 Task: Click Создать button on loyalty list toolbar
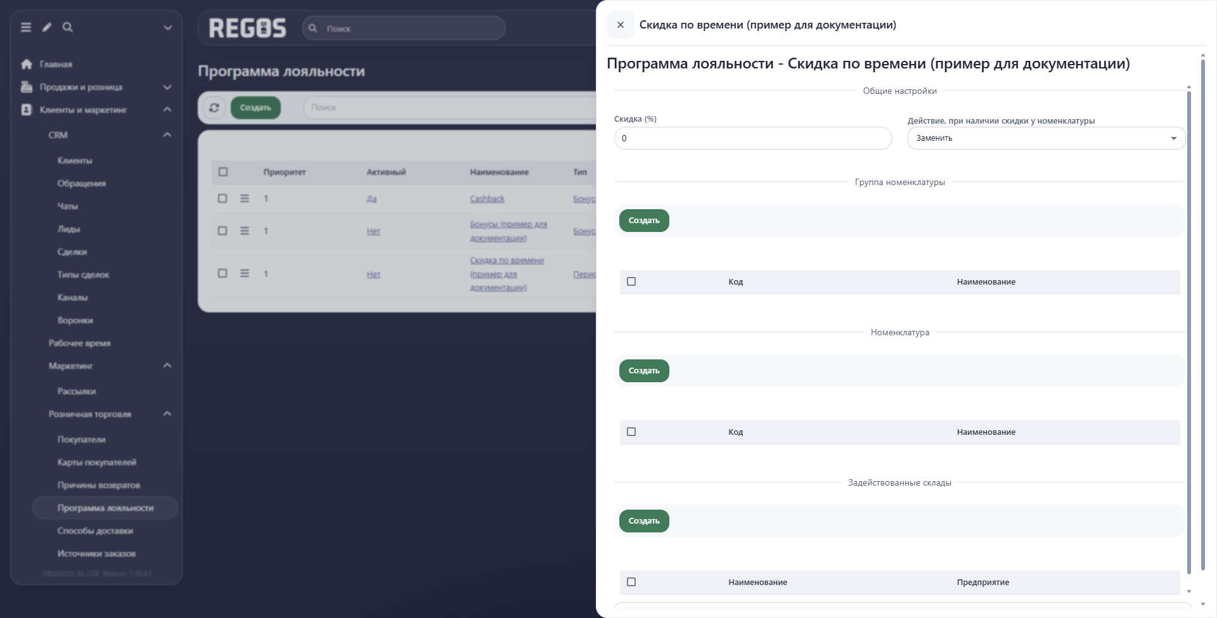[255, 108]
